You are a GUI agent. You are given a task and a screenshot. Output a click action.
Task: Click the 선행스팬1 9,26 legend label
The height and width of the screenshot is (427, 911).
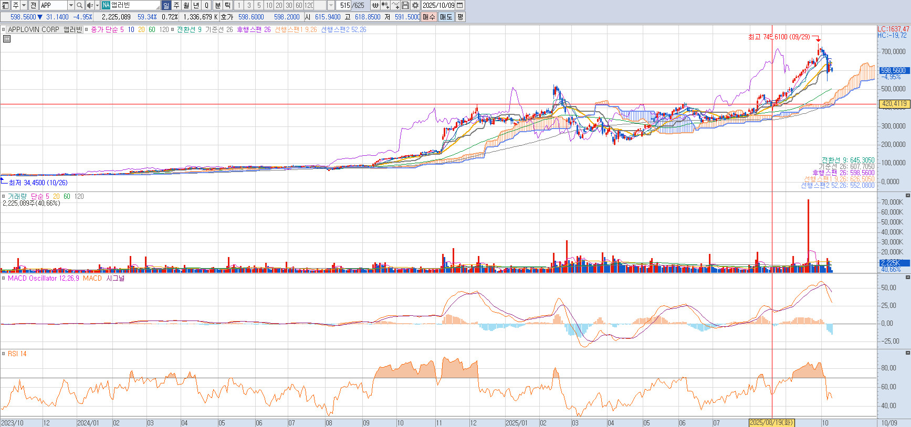pyautogui.click(x=296, y=29)
